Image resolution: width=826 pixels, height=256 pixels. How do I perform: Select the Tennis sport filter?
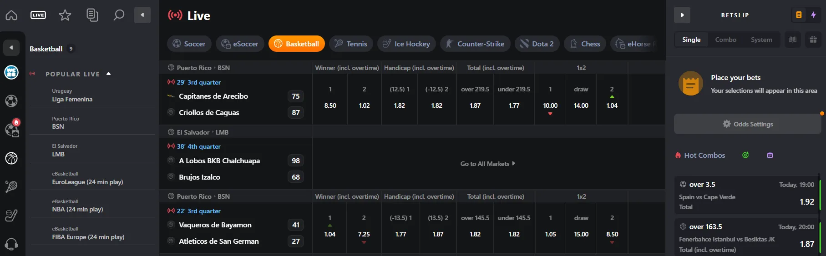(x=351, y=44)
